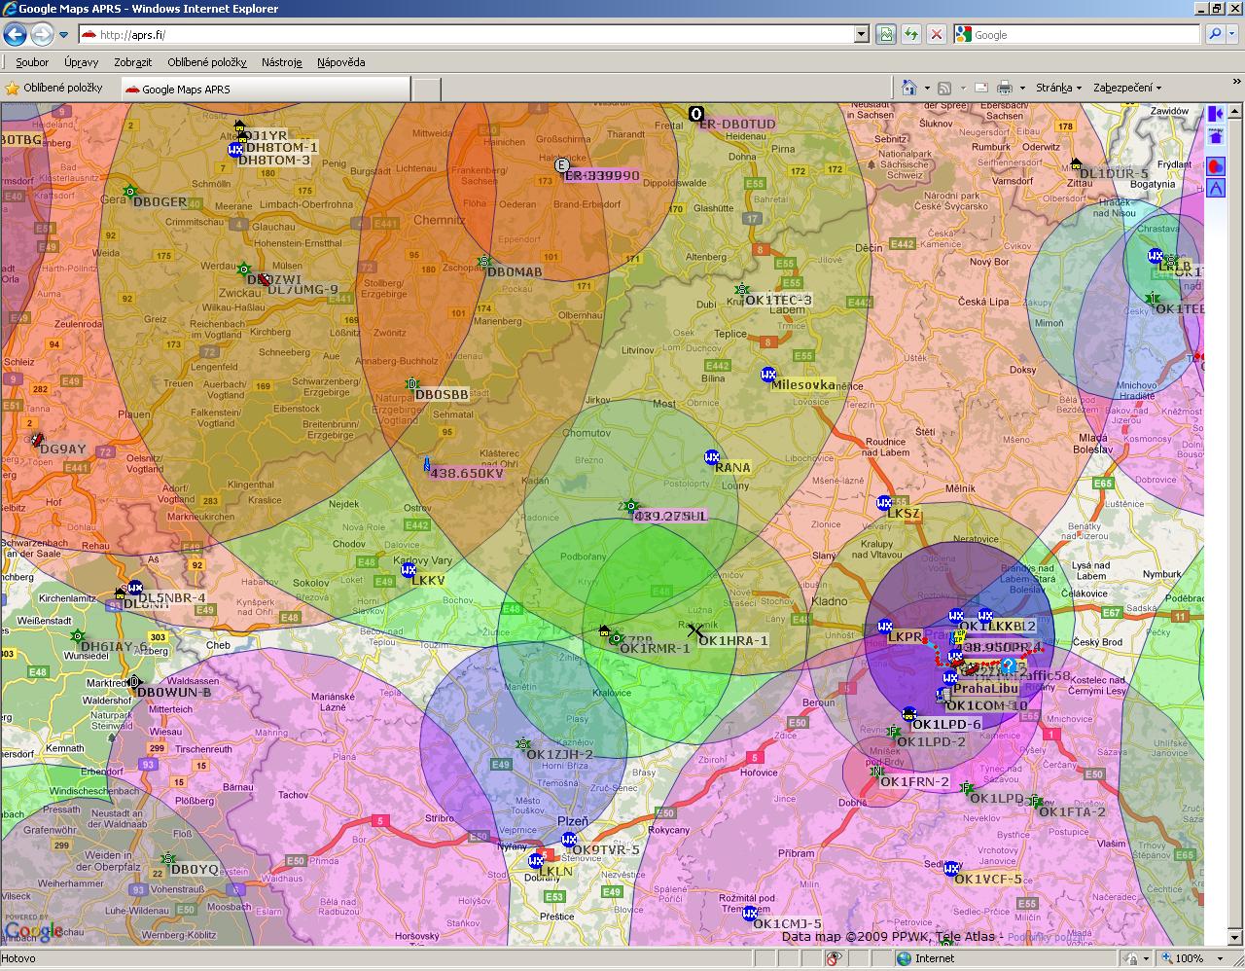Screen dimensions: 1245x971
Task: Click the blue A icon in map sidebar
Action: (x=1216, y=188)
